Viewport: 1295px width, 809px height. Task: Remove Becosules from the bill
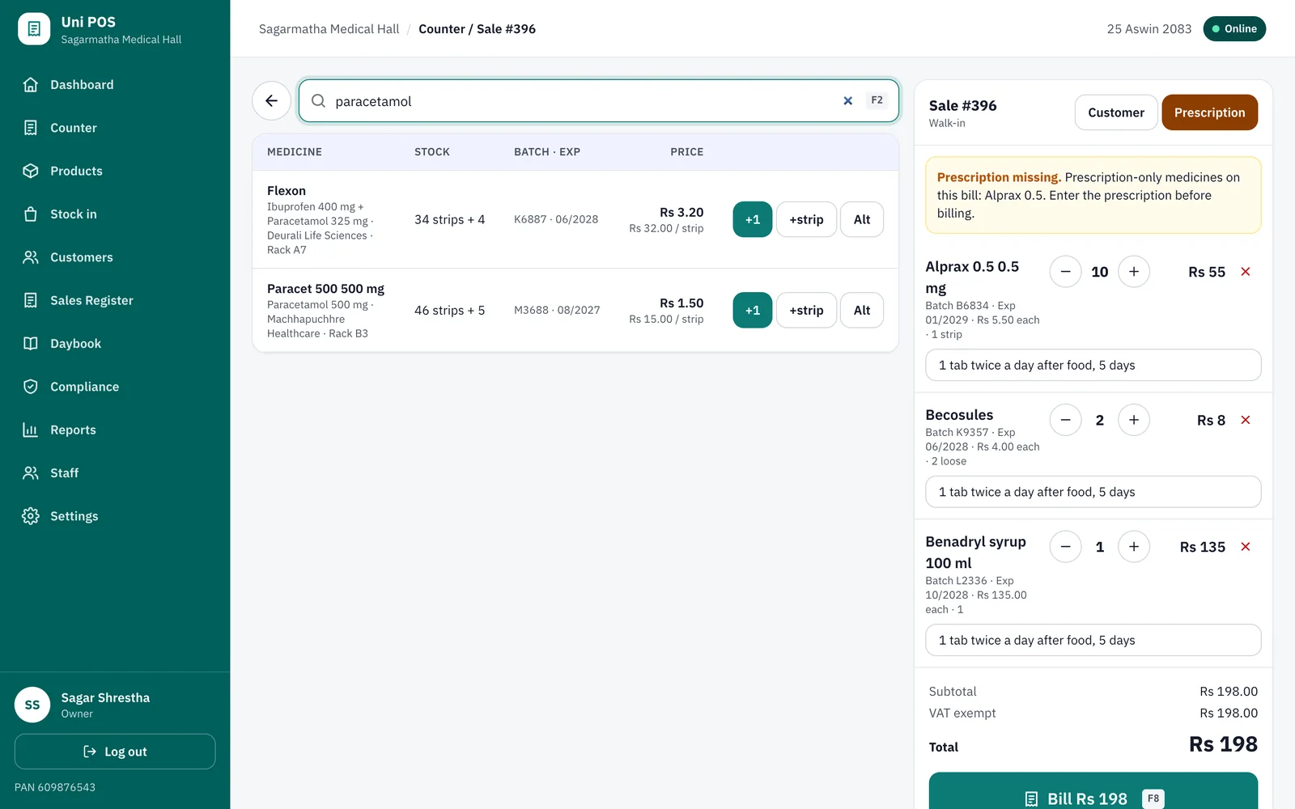(1246, 420)
